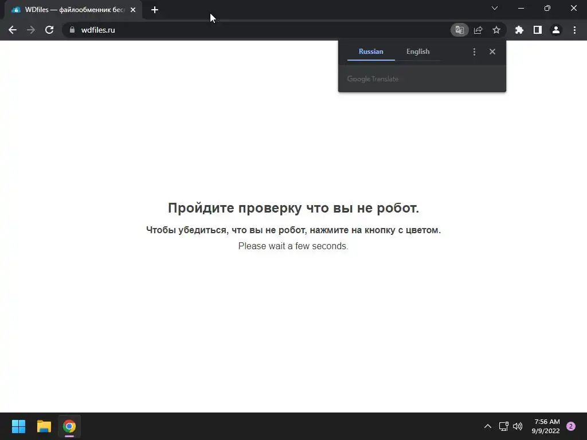Click the heading about robot verification
This screenshot has width=587, height=440.
click(x=293, y=208)
